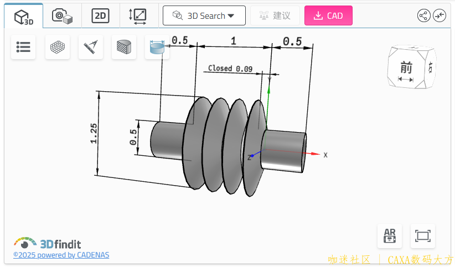Open the AR view button
This screenshot has height=268, width=455.
coord(390,236)
